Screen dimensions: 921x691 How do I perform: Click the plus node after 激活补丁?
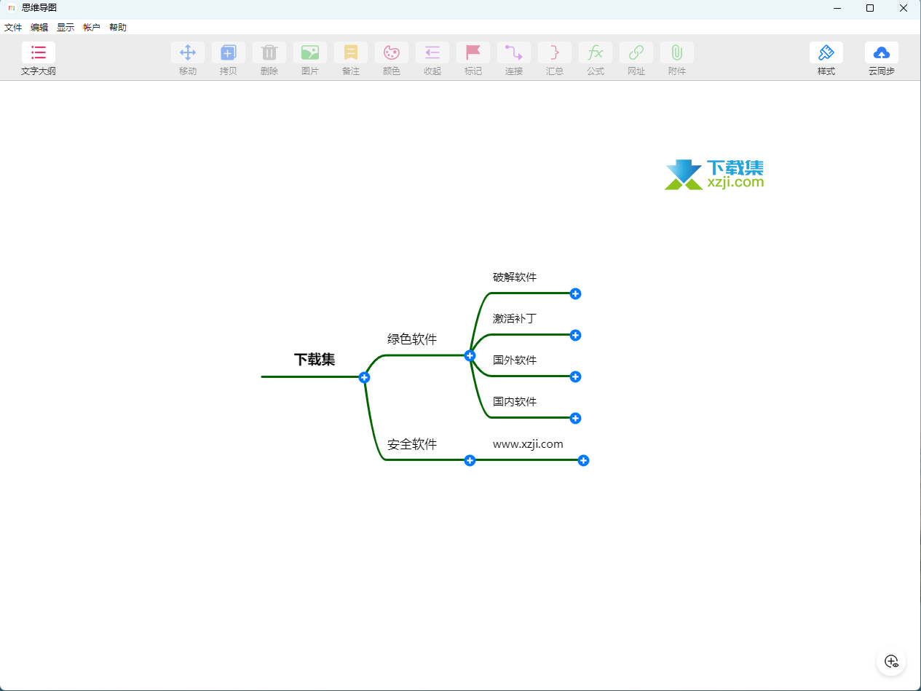pyautogui.click(x=575, y=335)
